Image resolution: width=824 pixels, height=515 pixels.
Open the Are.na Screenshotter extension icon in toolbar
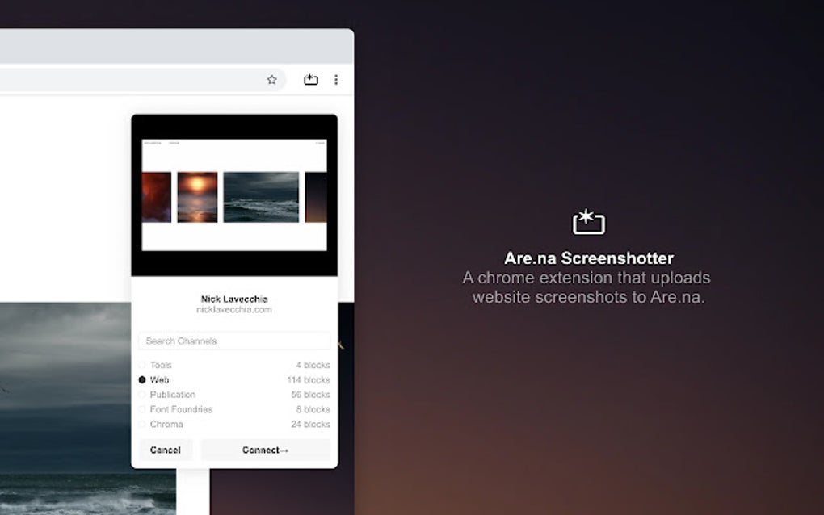(x=310, y=79)
